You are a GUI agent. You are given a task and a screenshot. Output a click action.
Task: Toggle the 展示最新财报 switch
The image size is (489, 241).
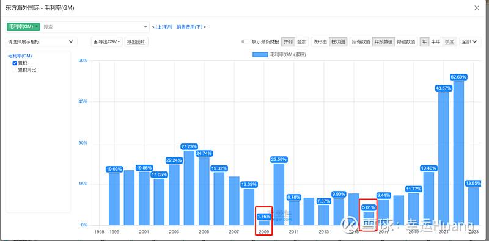click(x=245, y=41)
